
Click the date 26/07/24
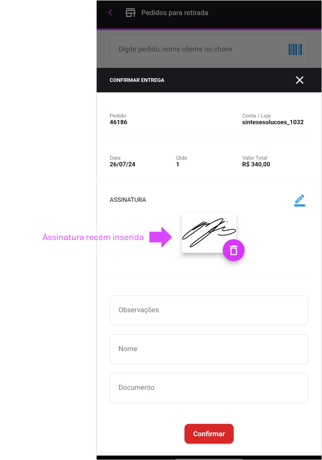[122, 164]
